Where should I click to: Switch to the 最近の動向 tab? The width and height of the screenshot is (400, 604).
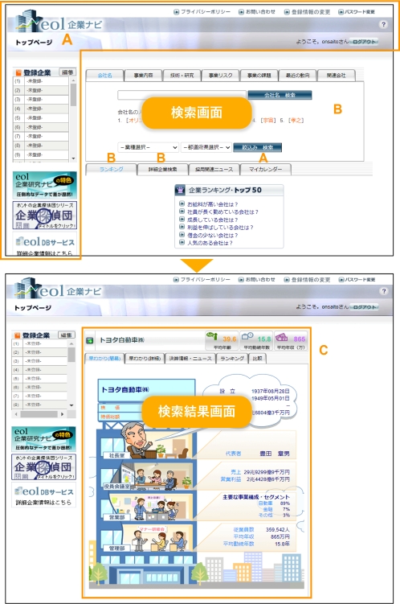[297, 76]
